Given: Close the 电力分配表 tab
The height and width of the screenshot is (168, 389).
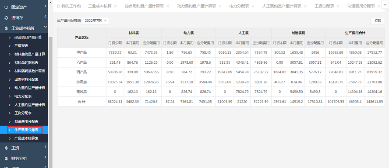Looking at the screenshot, I should (253, 7).
